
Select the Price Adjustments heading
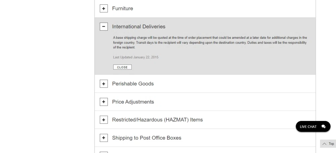133,102
